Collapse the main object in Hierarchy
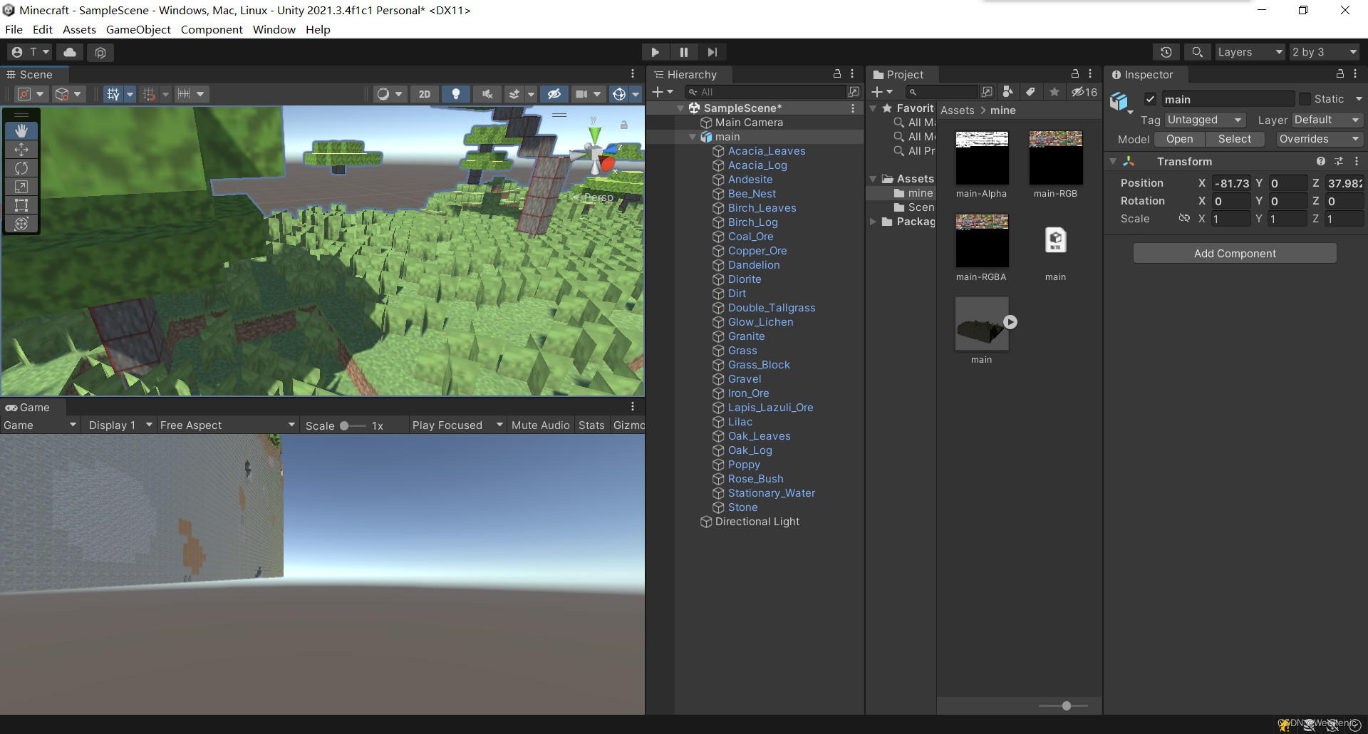 click(x=693, y=137)
